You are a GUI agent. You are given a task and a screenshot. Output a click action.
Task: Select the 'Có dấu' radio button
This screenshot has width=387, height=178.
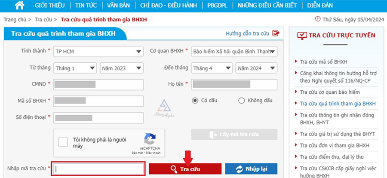coord(195,101)
